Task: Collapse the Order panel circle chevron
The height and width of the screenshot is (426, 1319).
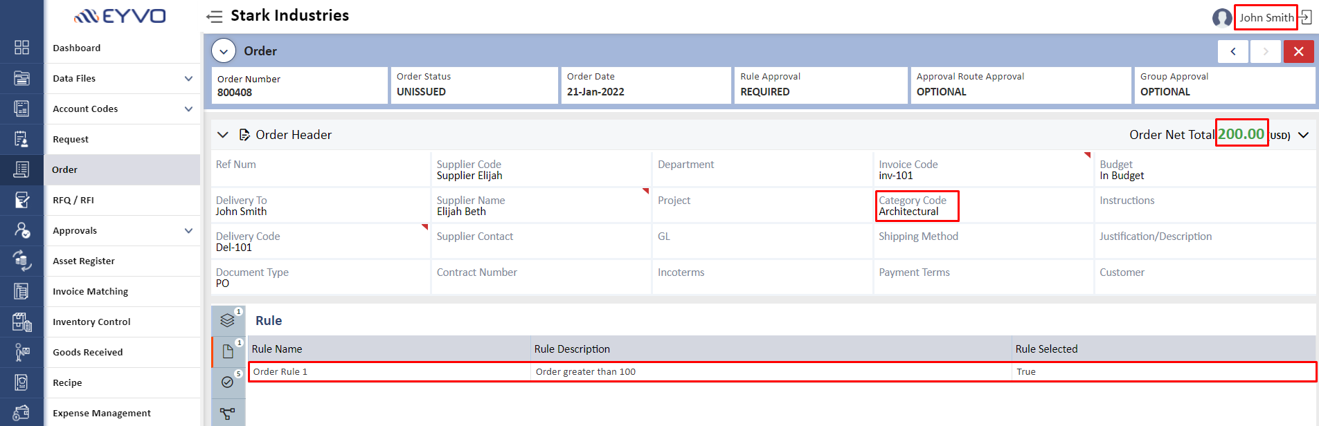Action: tap(224, 51)
